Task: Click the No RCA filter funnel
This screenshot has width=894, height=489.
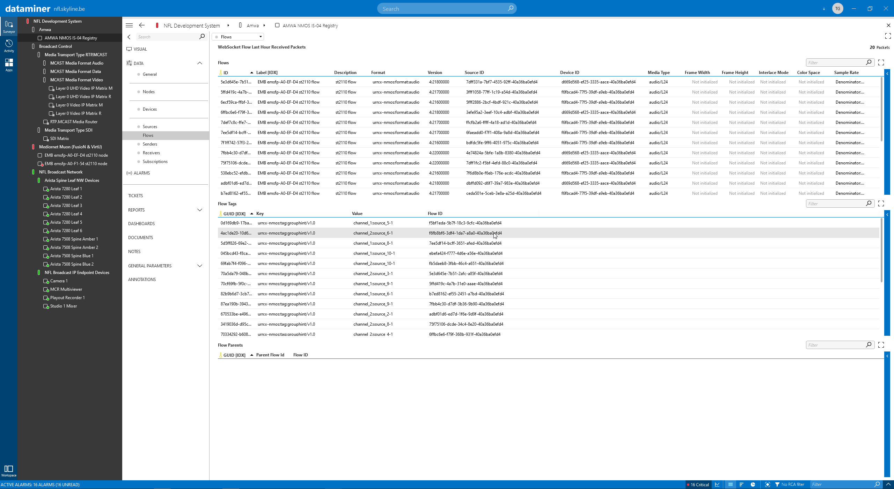Action: pyautogui.click(x=777, y=484)
